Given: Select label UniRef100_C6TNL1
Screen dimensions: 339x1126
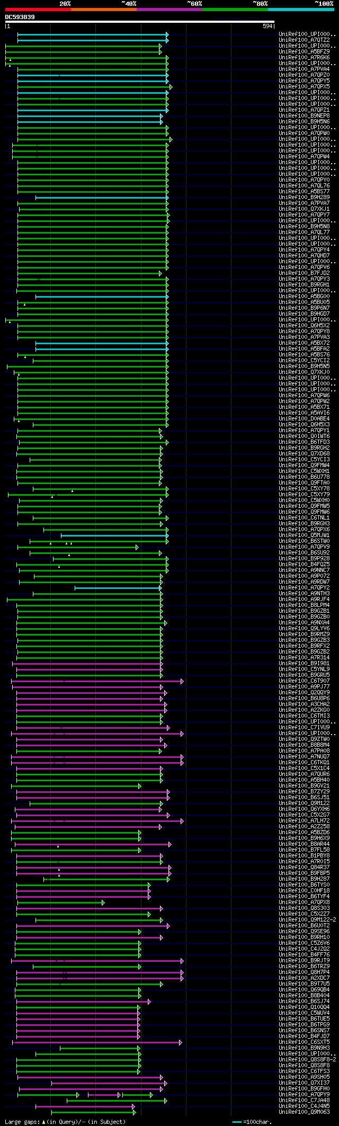Looking at the screenshot, I should [304, 518].
